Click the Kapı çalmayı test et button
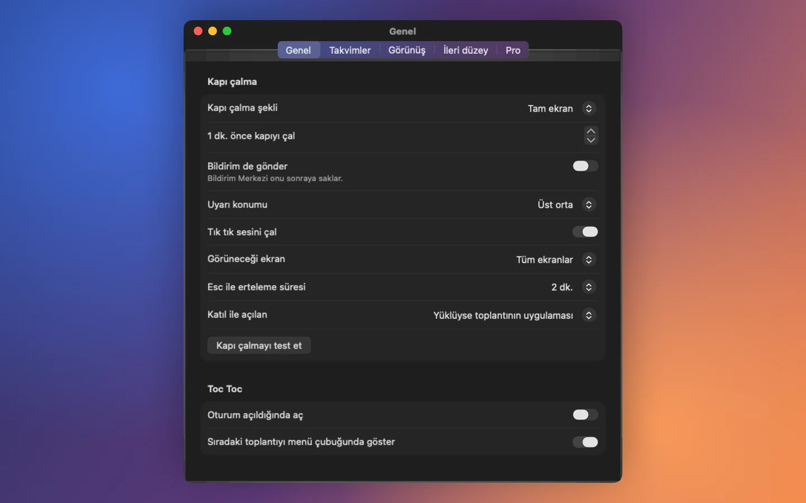This screenshot has height=503, width=806. coord(259,345)
